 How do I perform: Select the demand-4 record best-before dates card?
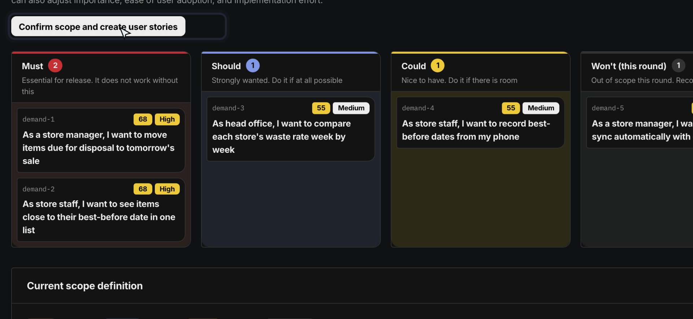pos(480,123)
